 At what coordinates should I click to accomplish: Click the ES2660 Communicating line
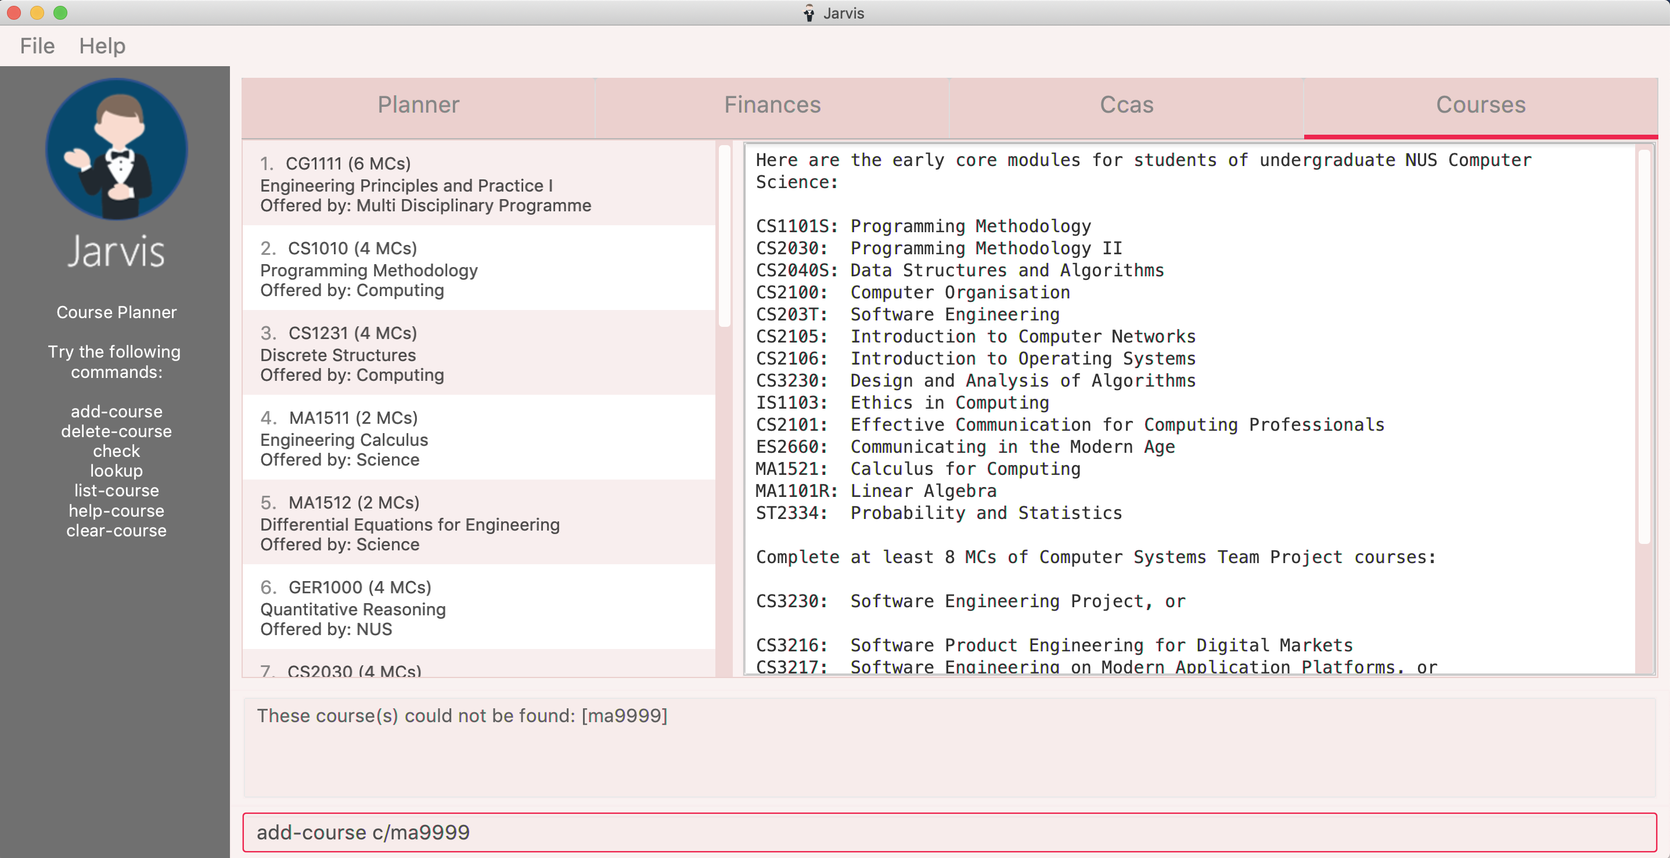pyautogui.click(x=965, y=446)
